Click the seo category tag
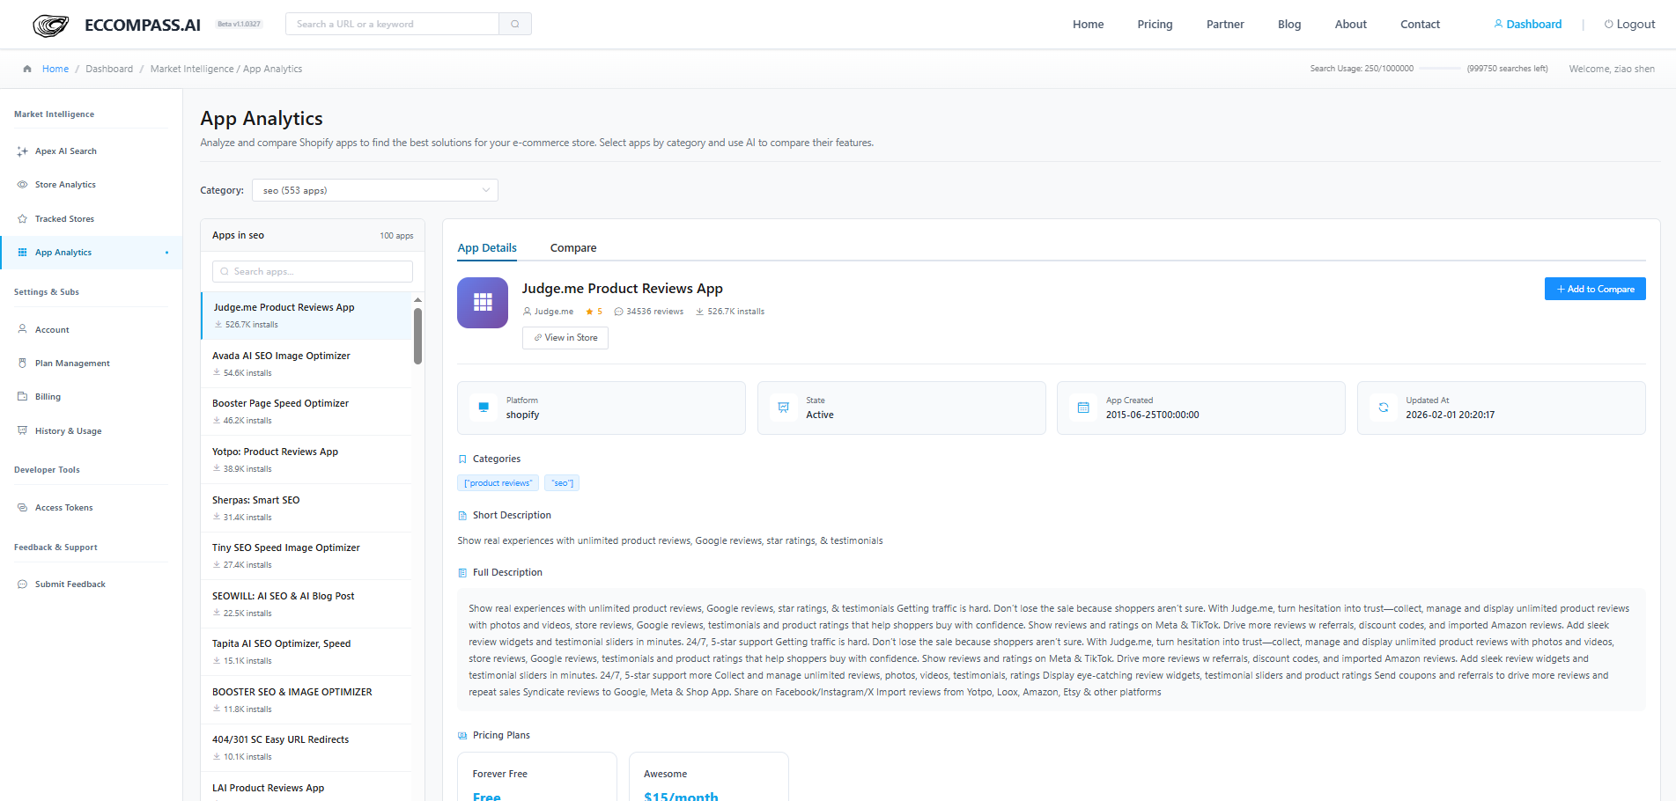The image size is (1676, 801). [x=562, y=483]
